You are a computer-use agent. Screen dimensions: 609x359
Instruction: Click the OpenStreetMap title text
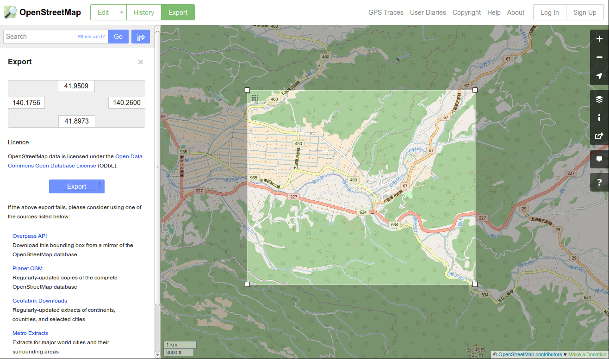click(50, 12)
